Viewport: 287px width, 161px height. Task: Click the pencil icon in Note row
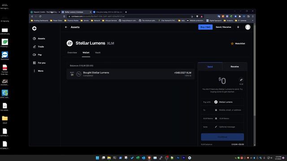point(216,127)
